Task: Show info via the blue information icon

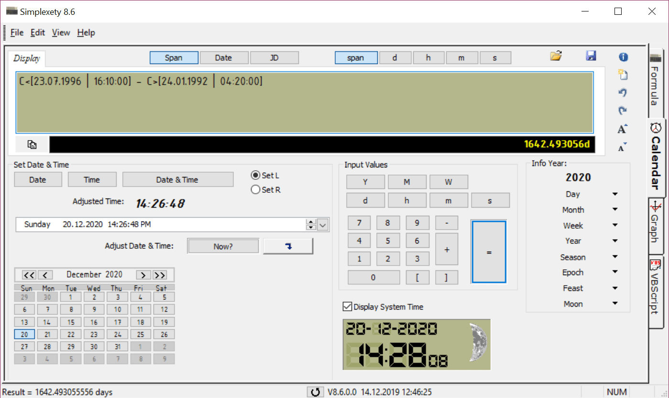Action: [x=623, y=57]
